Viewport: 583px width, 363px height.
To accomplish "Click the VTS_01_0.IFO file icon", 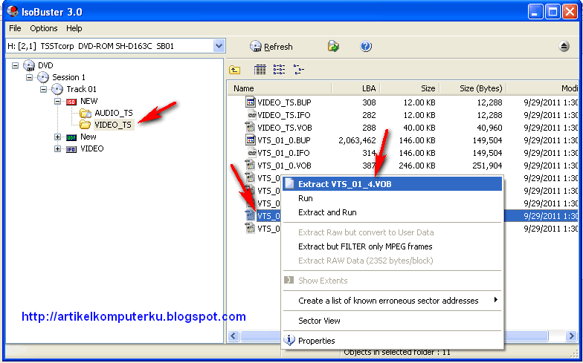I will (251, 153).
